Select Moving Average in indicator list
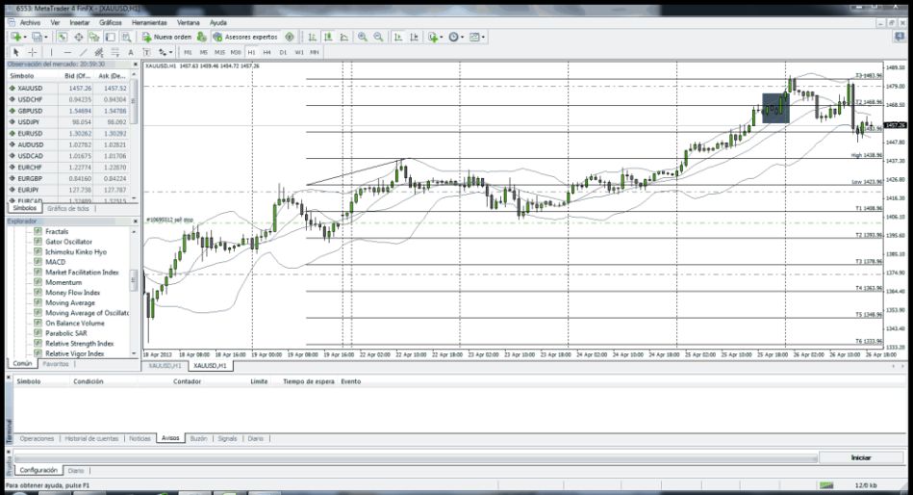The width and height of the screenshot is (913, 495). point(70,302)
